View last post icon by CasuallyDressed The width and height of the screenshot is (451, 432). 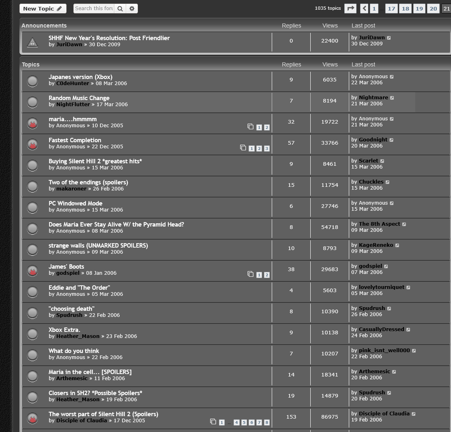coord(408,329)
